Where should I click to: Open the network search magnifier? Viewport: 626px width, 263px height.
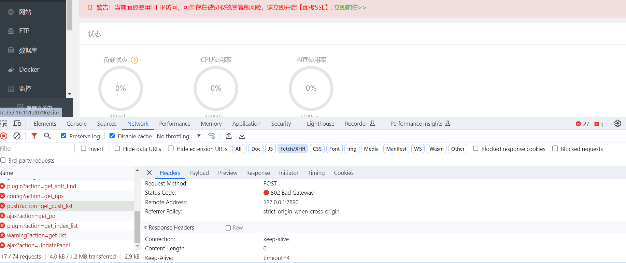click(47, 136)
